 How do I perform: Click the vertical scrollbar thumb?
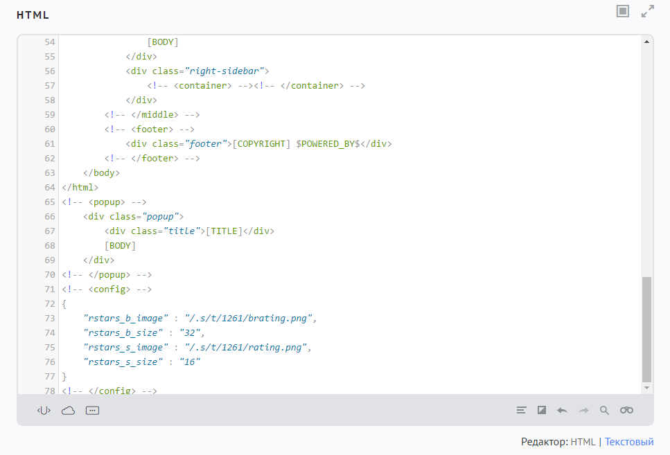(646, 329)
